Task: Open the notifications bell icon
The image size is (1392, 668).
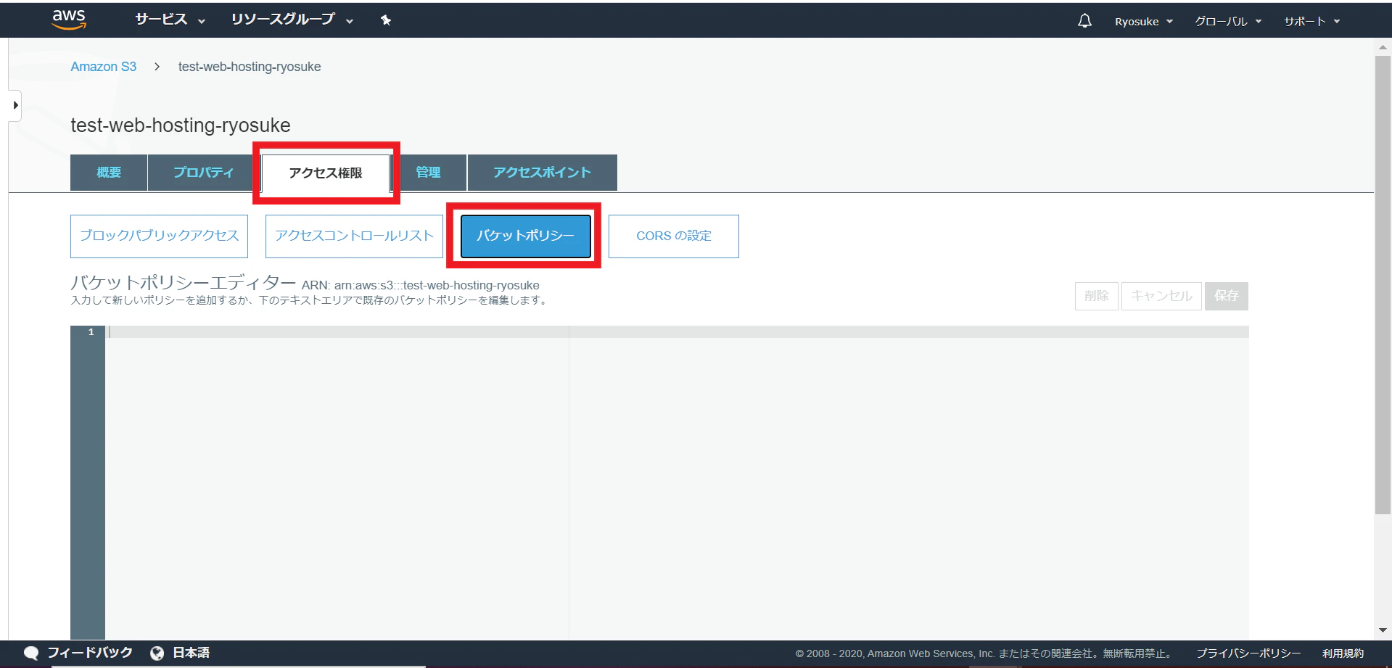Action: pyautogui.click(x=1084, y=21)
